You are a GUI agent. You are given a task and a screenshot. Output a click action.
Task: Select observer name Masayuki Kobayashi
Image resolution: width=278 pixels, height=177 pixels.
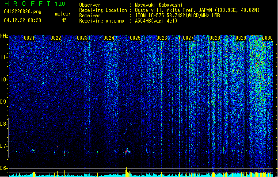point(159,5)
